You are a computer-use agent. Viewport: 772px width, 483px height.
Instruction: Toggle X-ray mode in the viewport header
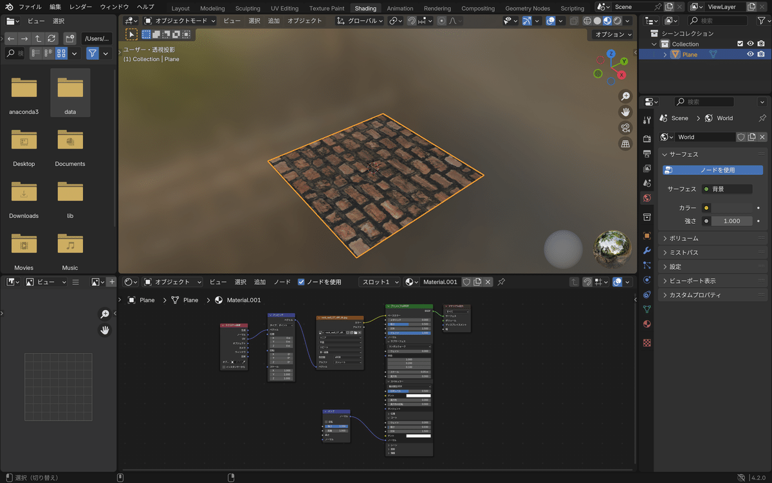point(574,21)
